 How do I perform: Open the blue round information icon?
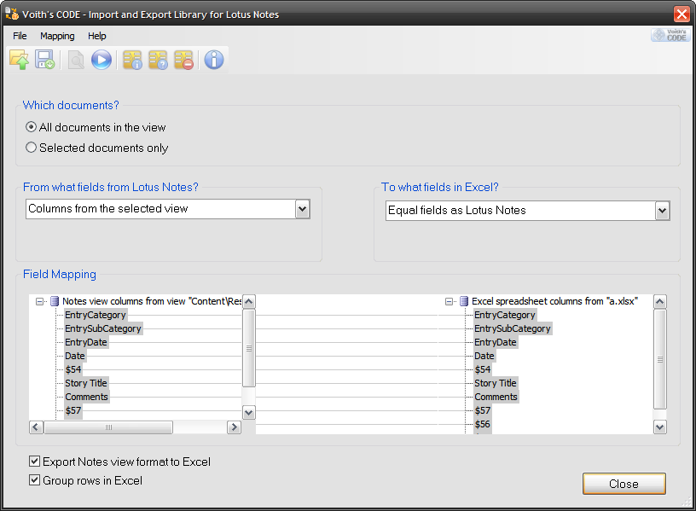[214, 60]
